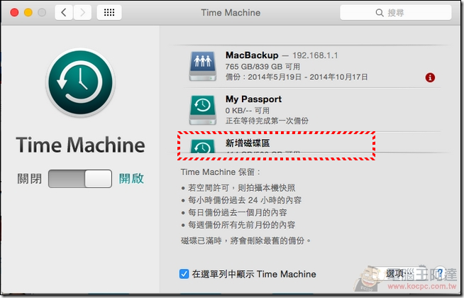Toggle 在選單列中顯示 Time Machine checkbox

(x=184, y=274)
